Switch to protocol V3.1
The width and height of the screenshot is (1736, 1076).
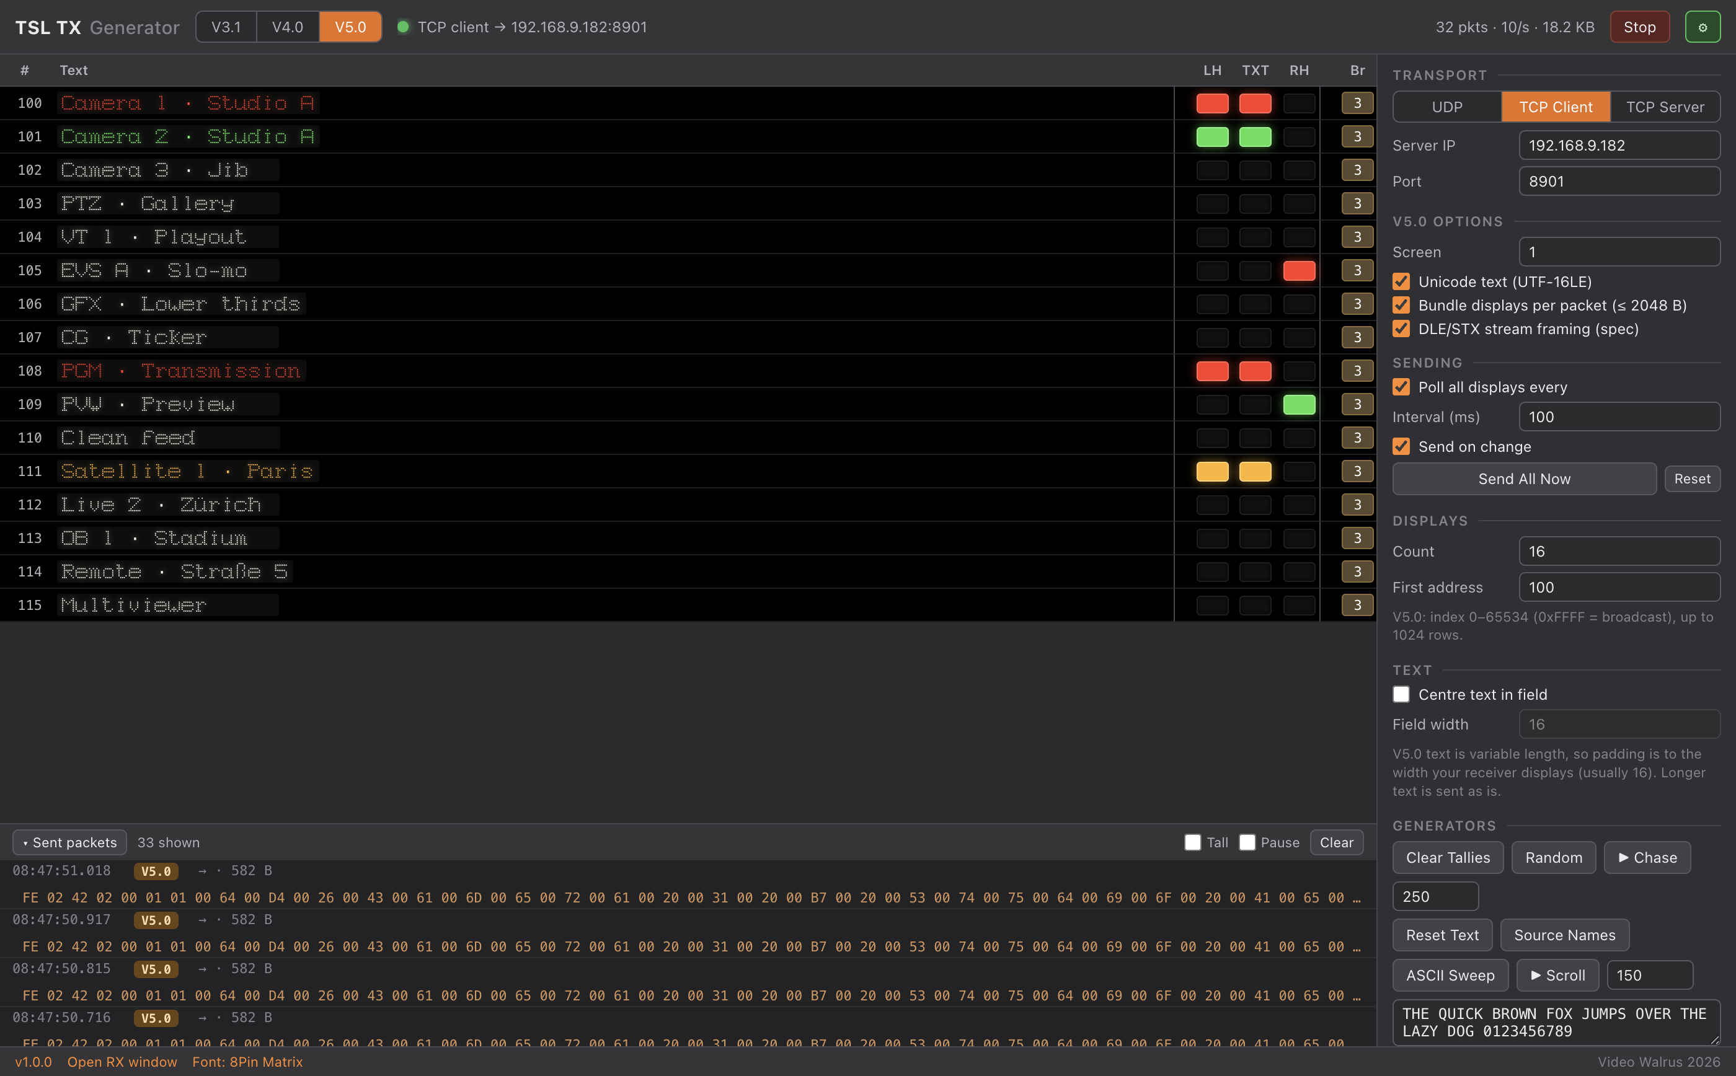coord(226,27)
